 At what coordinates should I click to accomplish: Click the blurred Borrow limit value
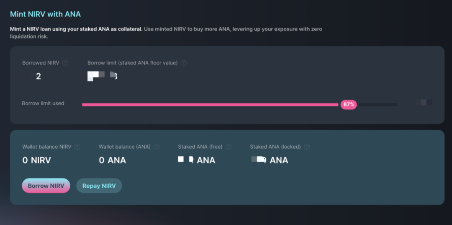102,76
